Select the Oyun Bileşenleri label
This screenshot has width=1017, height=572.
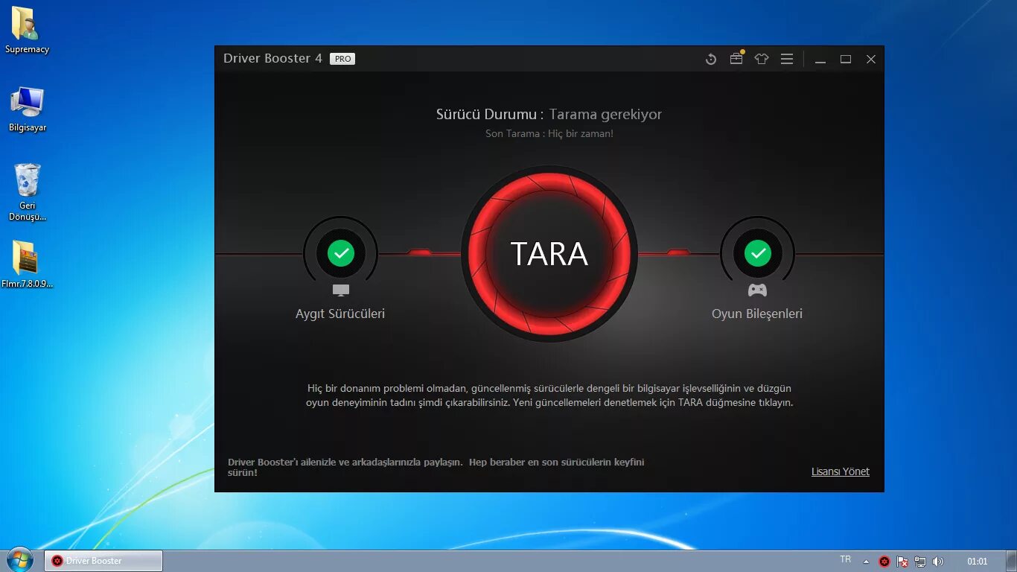click(757, 314)
